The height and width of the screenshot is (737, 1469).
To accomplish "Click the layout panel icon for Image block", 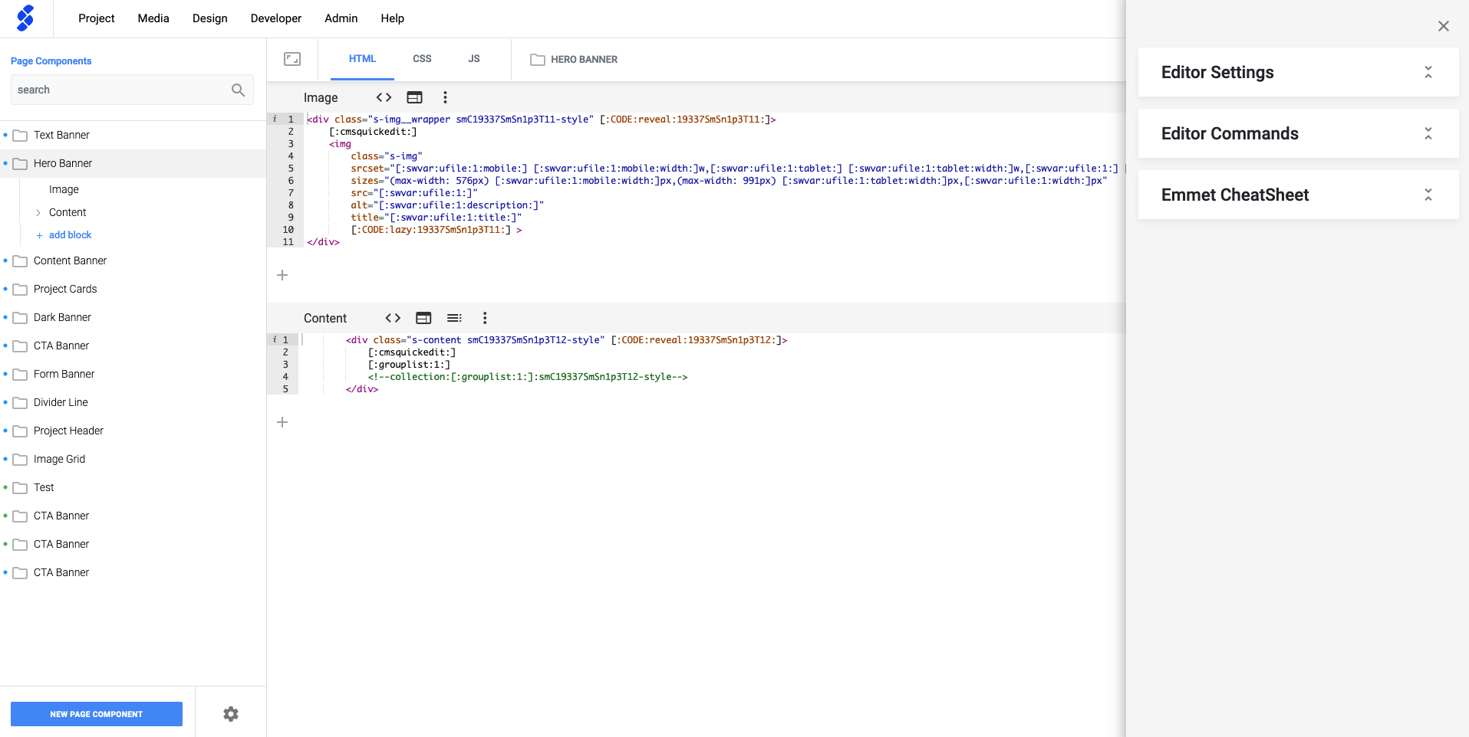I will tap(414, 97).
